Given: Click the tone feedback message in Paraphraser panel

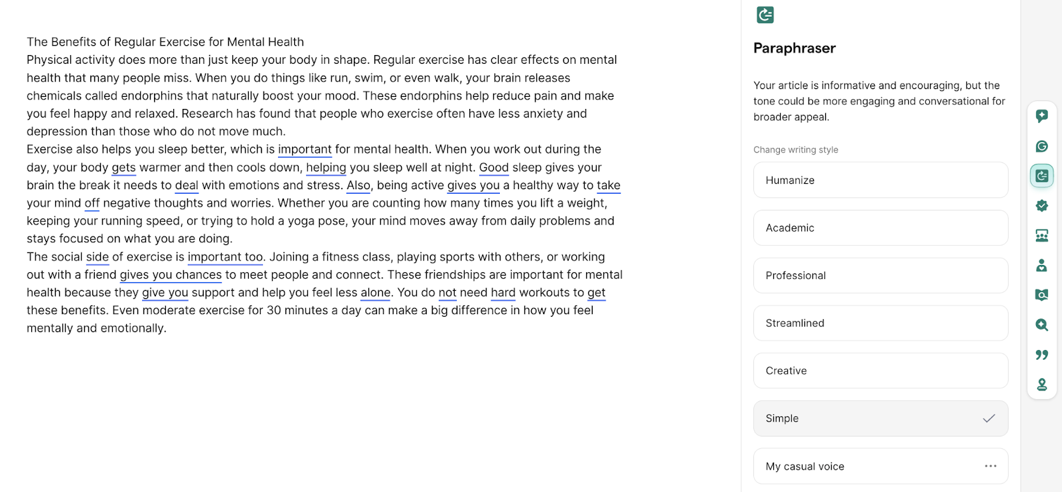Looking at the screenshot, I should click(x=879, y=101).
